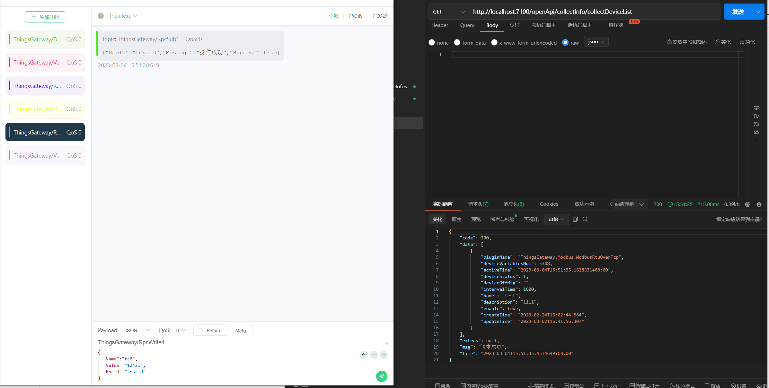Click the previous payload history arrow icon
This screenshot has height=388, width=769.
click(364, 355)
